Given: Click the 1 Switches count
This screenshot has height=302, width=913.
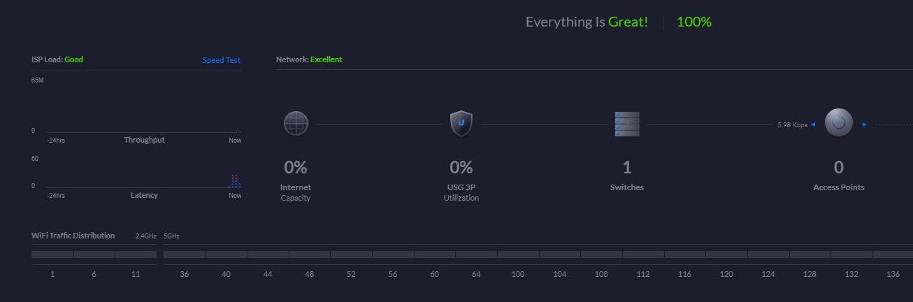Looking at the screenshot, I should click(627, 167).
